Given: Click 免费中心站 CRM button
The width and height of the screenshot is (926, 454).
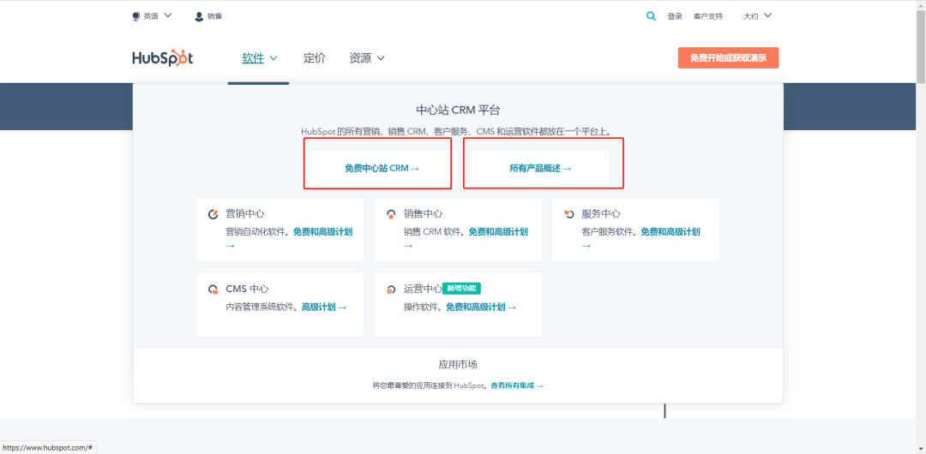Looking at the screenshot, I should (382, 168).
